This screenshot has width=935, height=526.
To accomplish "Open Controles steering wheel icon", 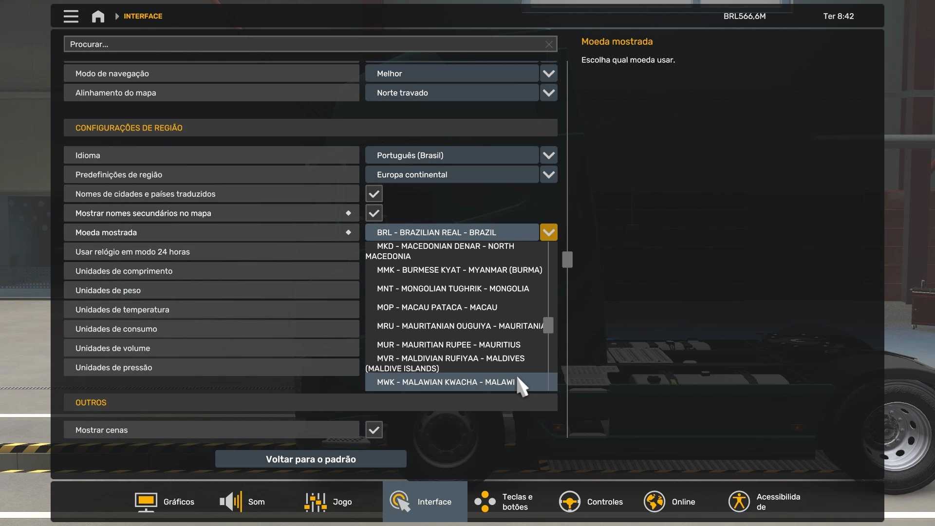I will [x=569, y=502].
